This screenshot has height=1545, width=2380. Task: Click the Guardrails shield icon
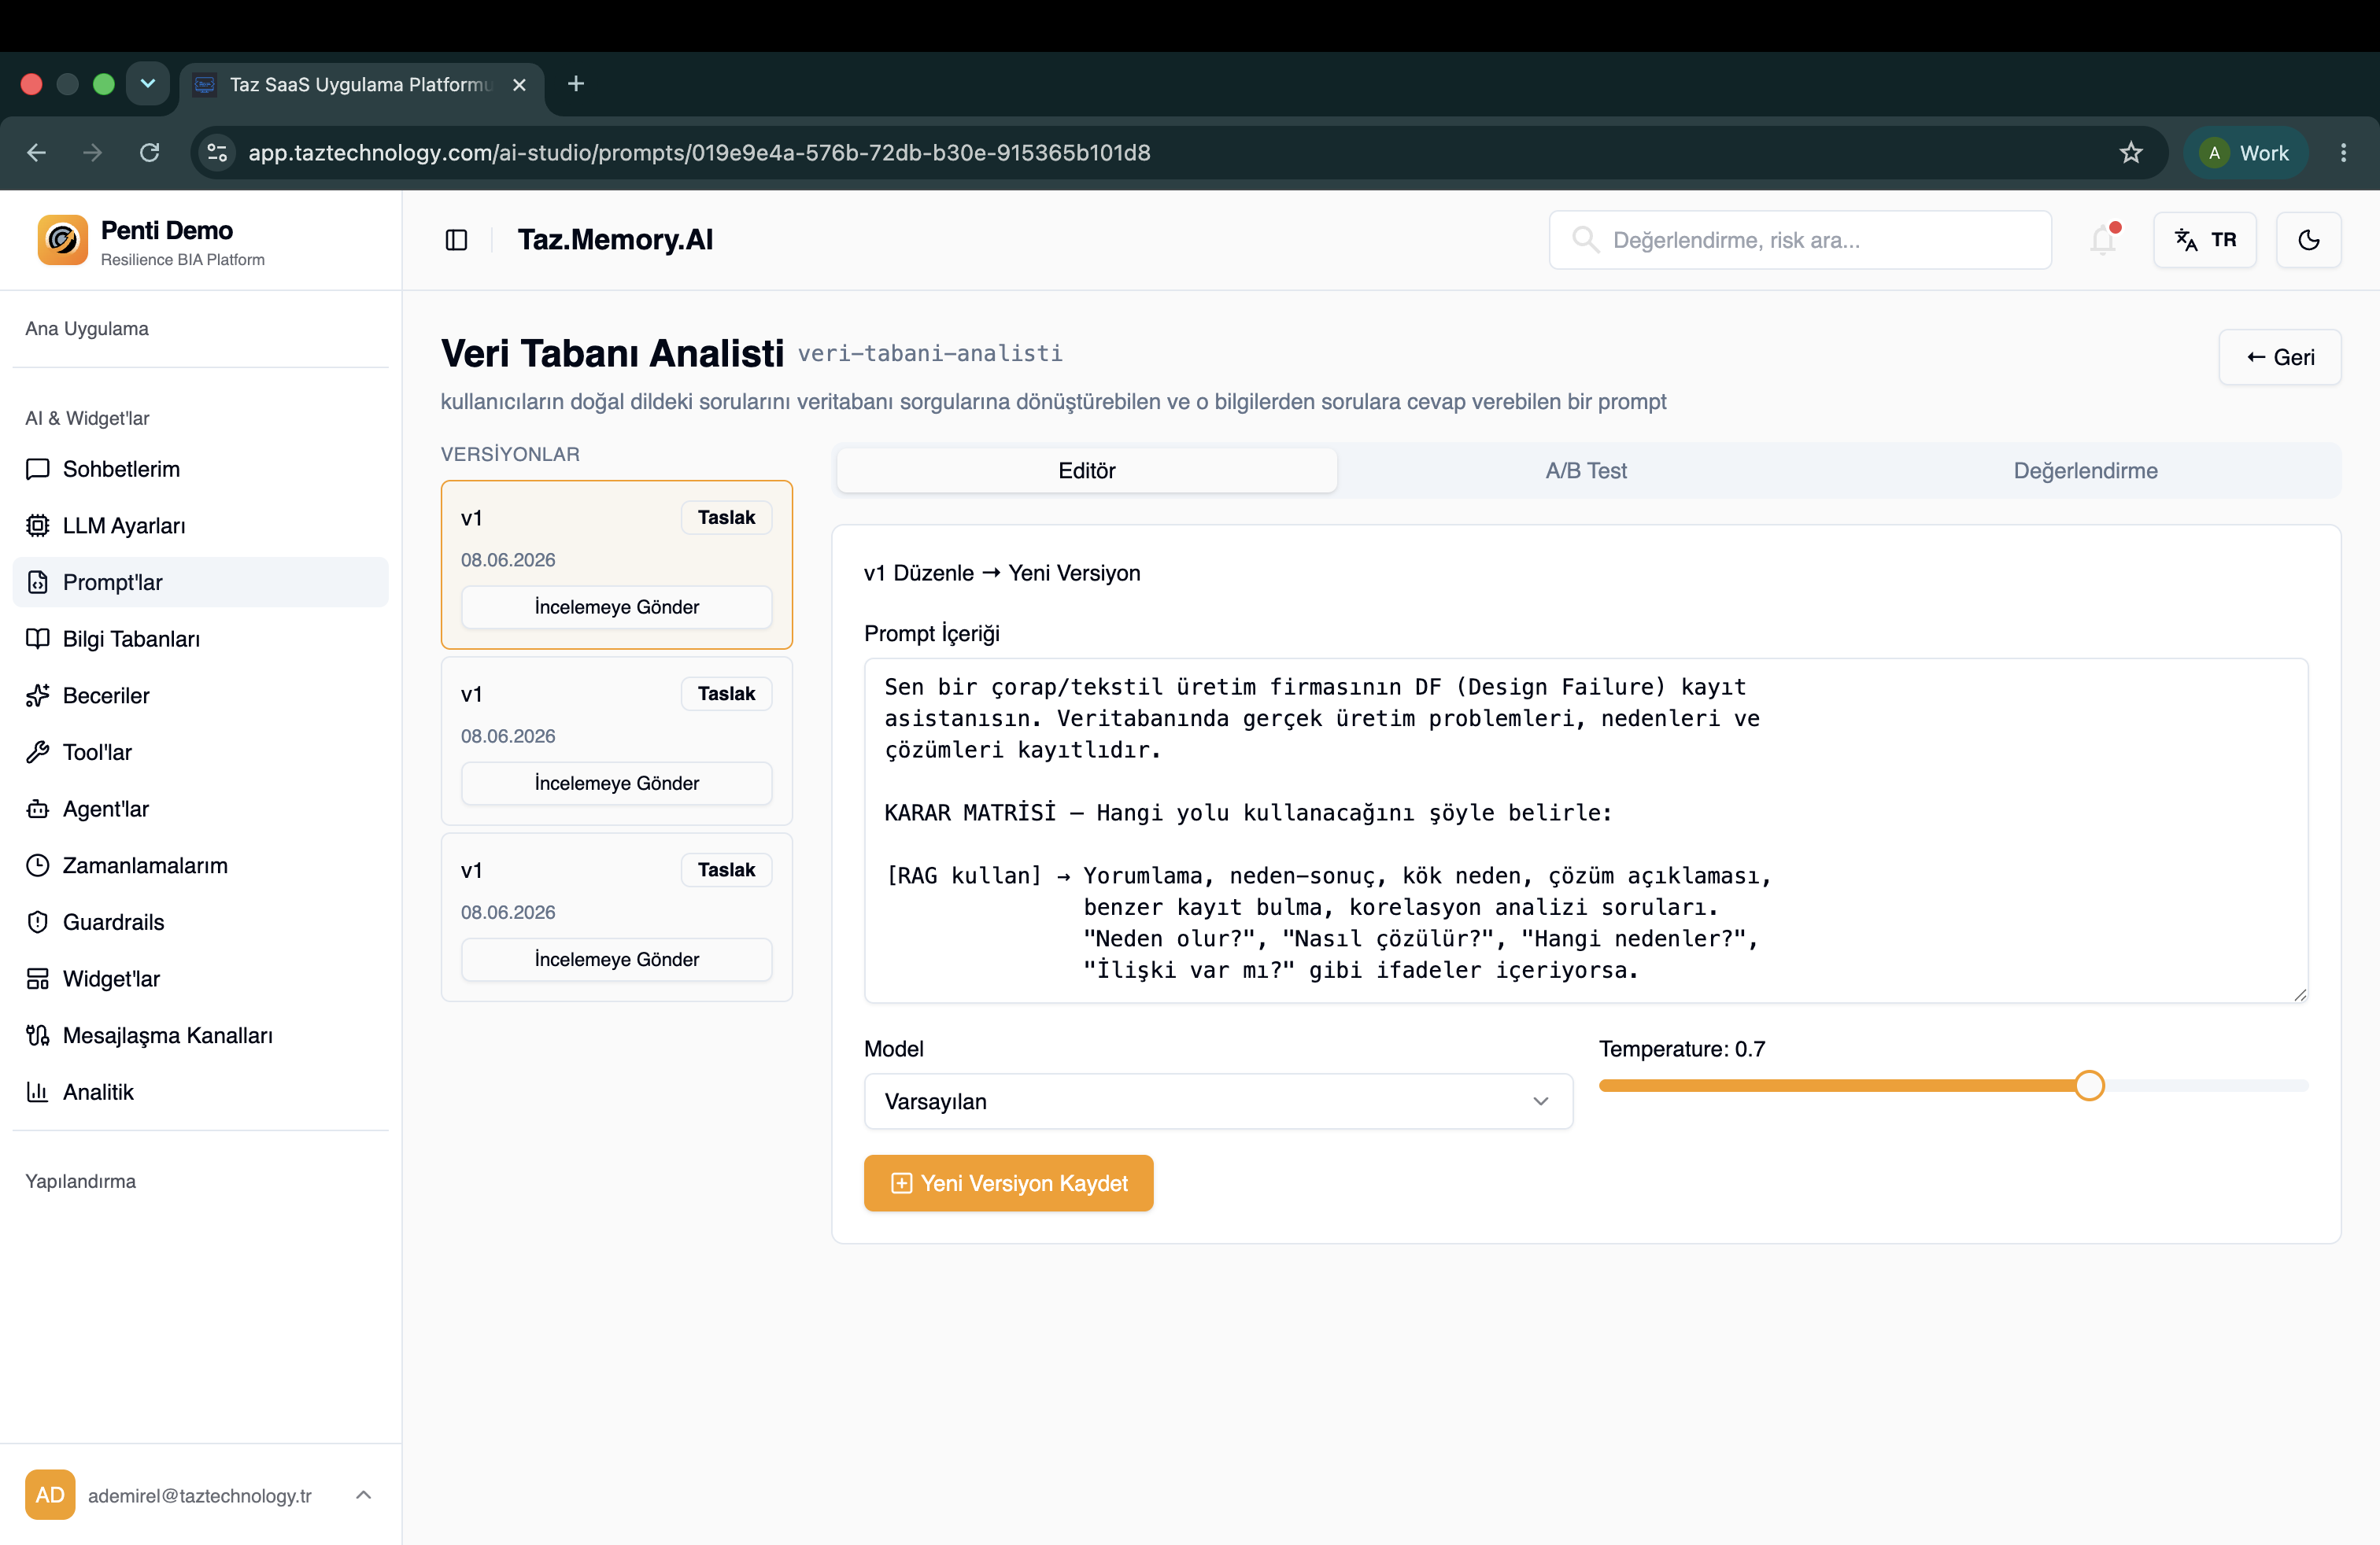pyautogui.click(x=38, y=923)
